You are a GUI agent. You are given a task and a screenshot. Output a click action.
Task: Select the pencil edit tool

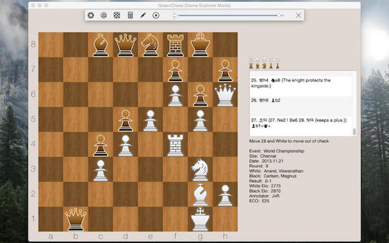143,16
